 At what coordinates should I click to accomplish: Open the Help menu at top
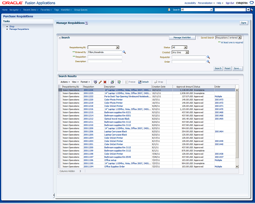coord(220,3)
